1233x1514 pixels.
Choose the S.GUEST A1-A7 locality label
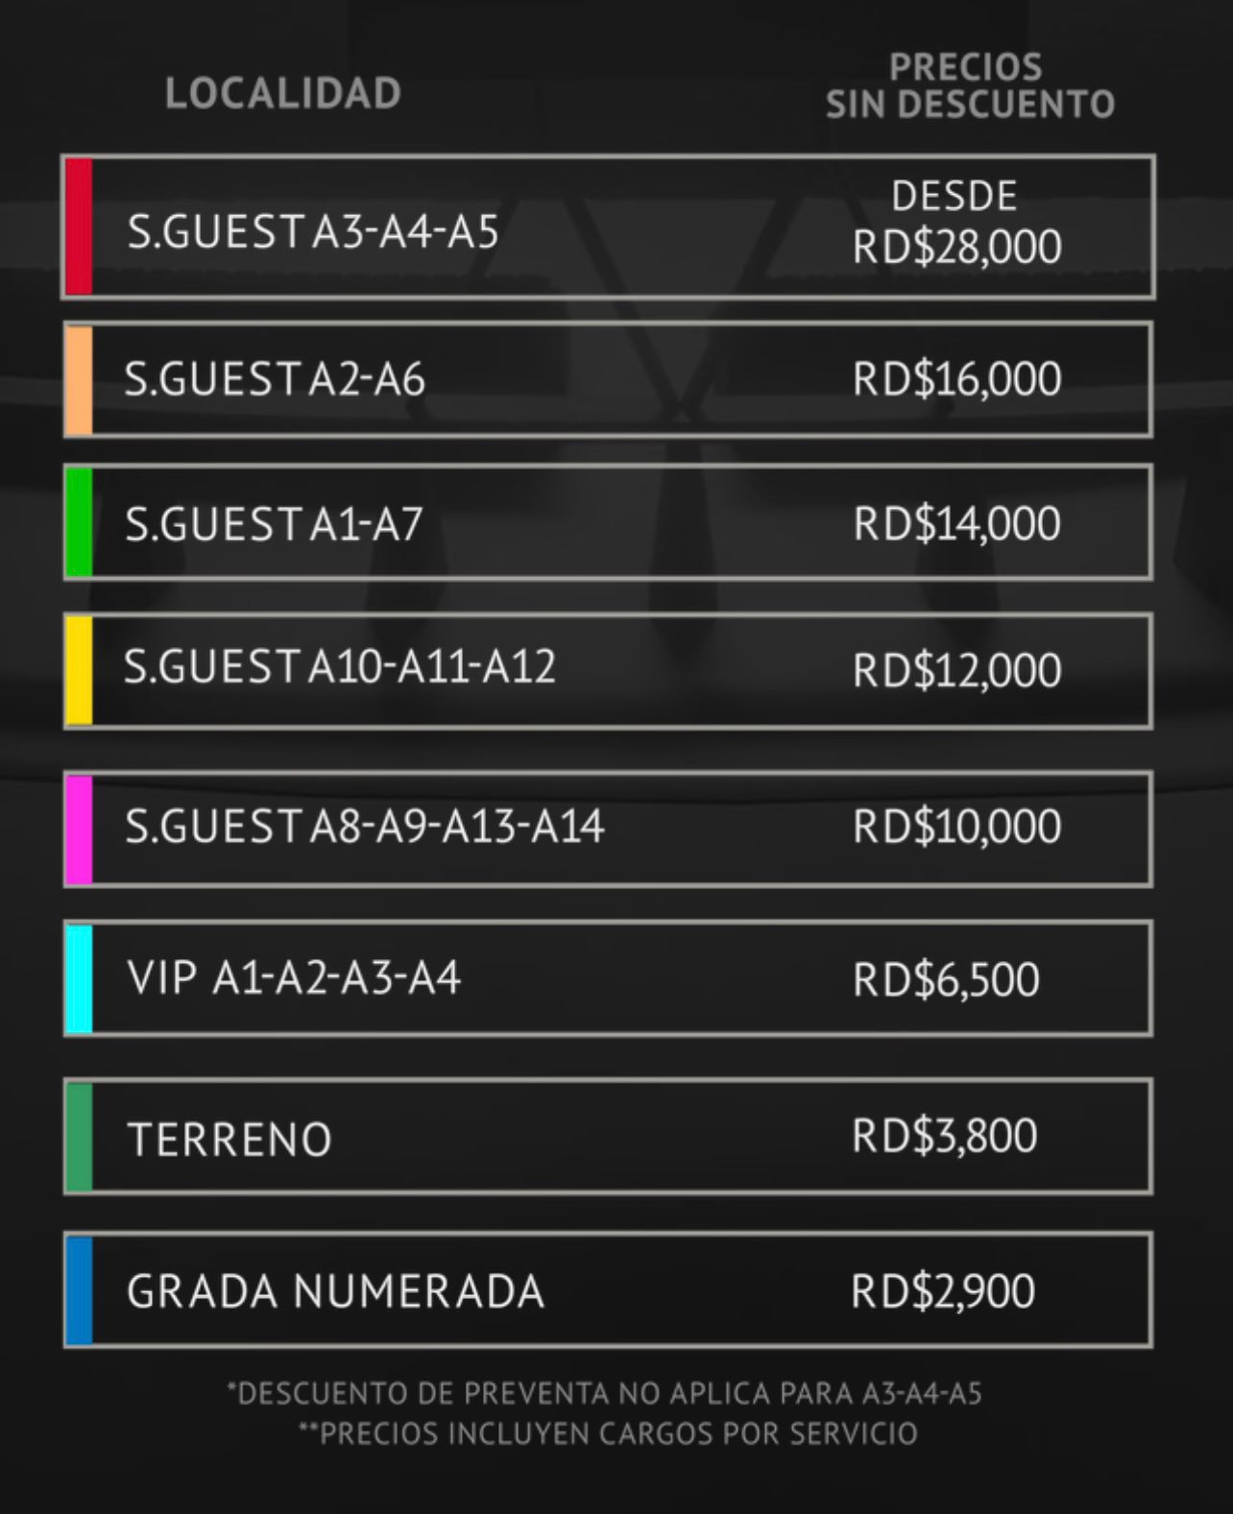click(274, 524)
